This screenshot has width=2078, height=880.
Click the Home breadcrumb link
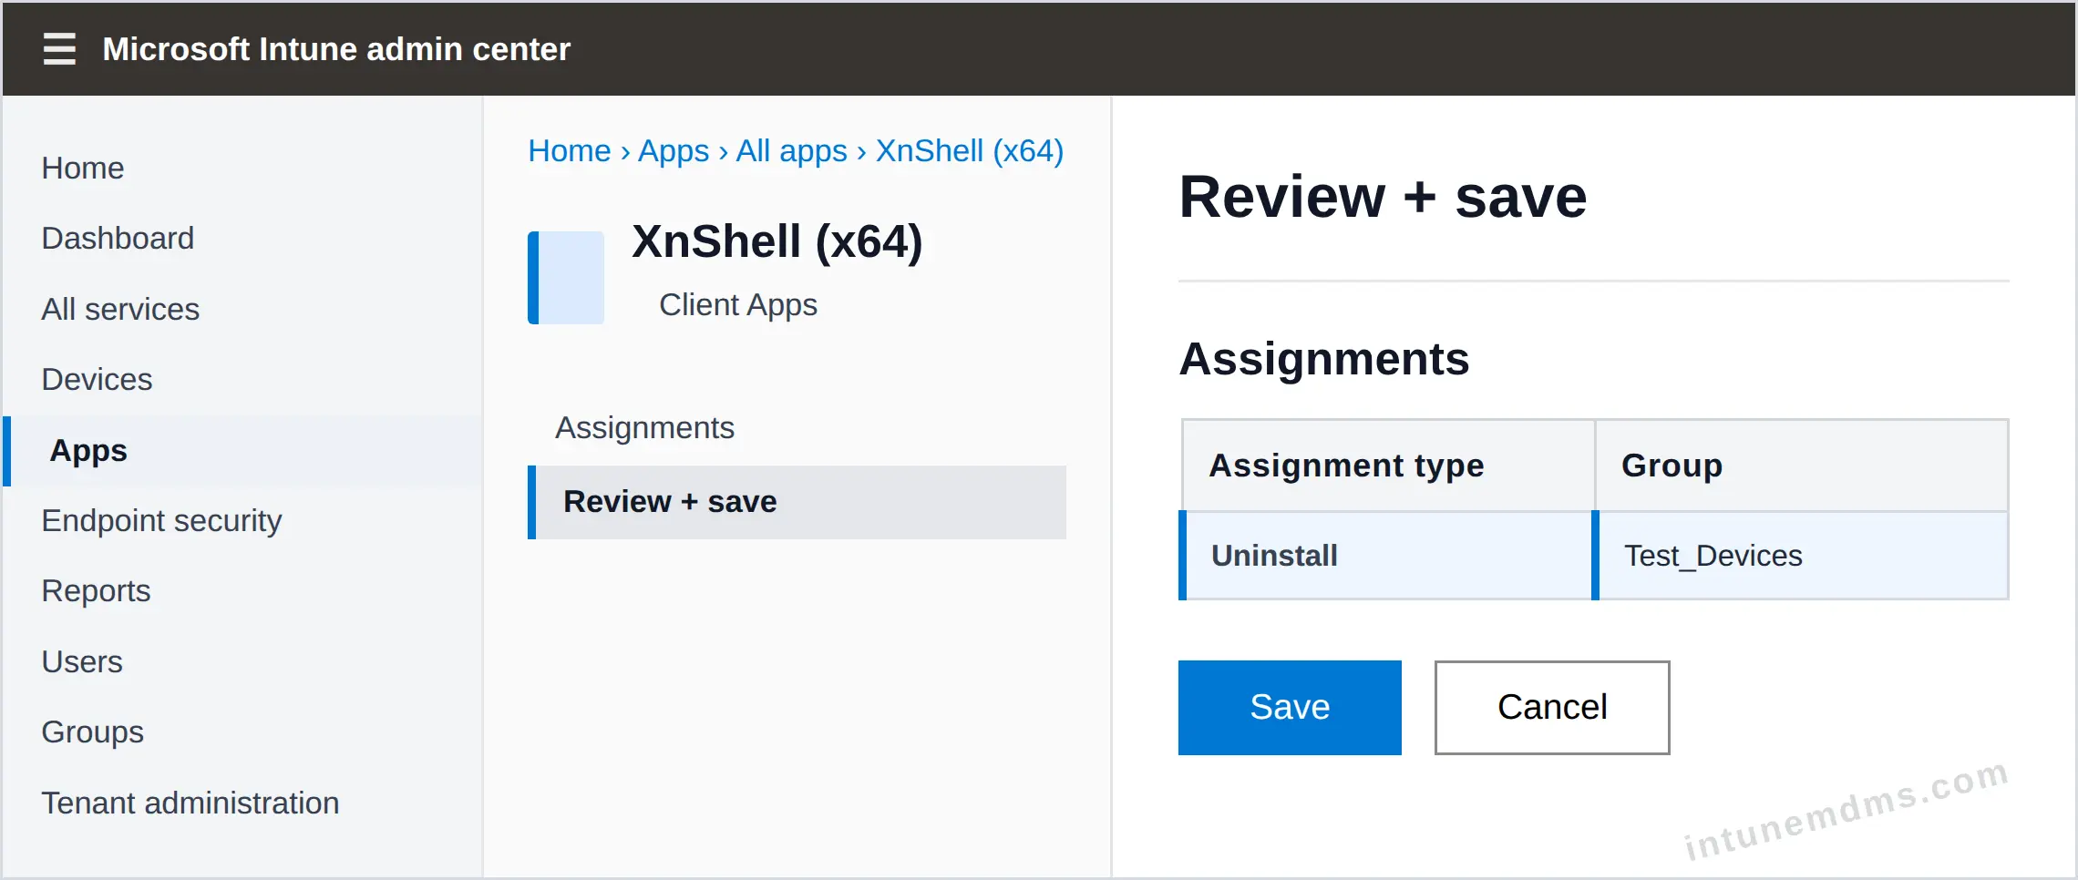[570, 151]
